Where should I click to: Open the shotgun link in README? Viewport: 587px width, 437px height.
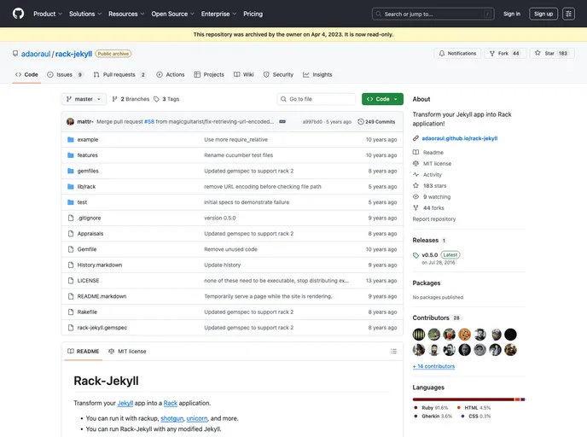coord(171,419)
